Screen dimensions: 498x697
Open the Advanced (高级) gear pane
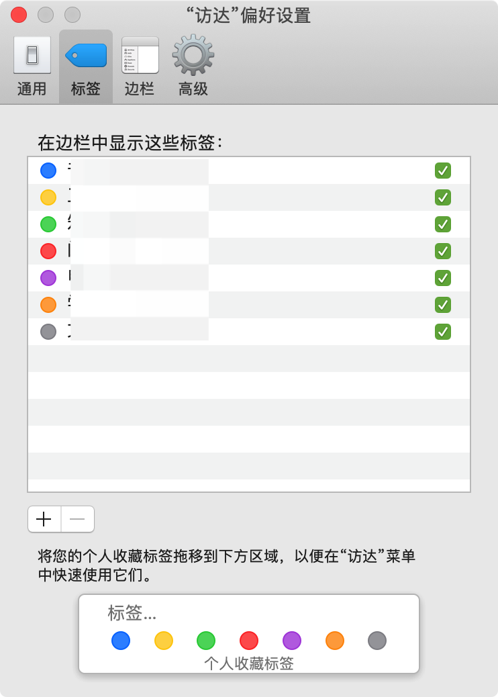point(193,66)
